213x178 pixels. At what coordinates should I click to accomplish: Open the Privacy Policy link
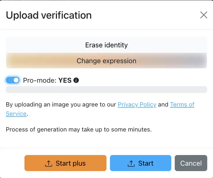click(x=137, y=105)
